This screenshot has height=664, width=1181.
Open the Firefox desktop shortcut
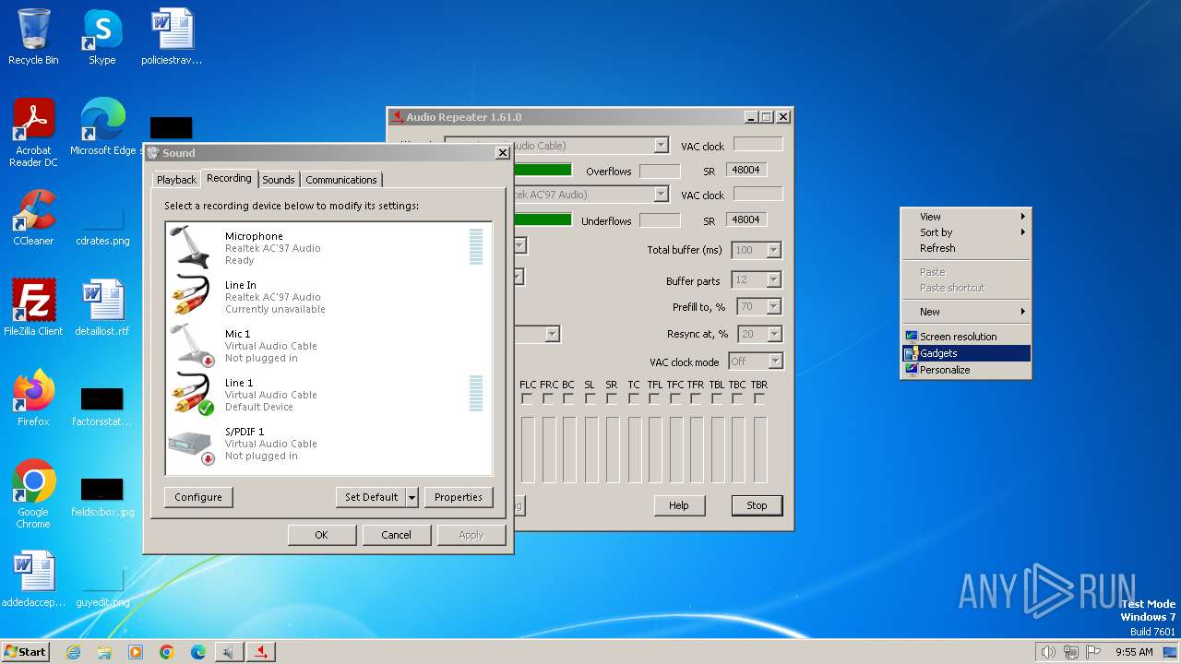tap(33, 397)
